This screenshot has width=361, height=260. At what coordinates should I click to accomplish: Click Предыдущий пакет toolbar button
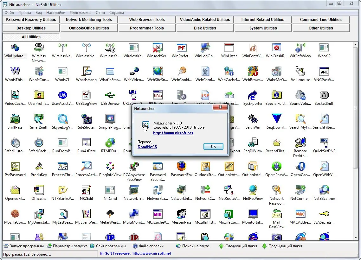tap(282, 246)
